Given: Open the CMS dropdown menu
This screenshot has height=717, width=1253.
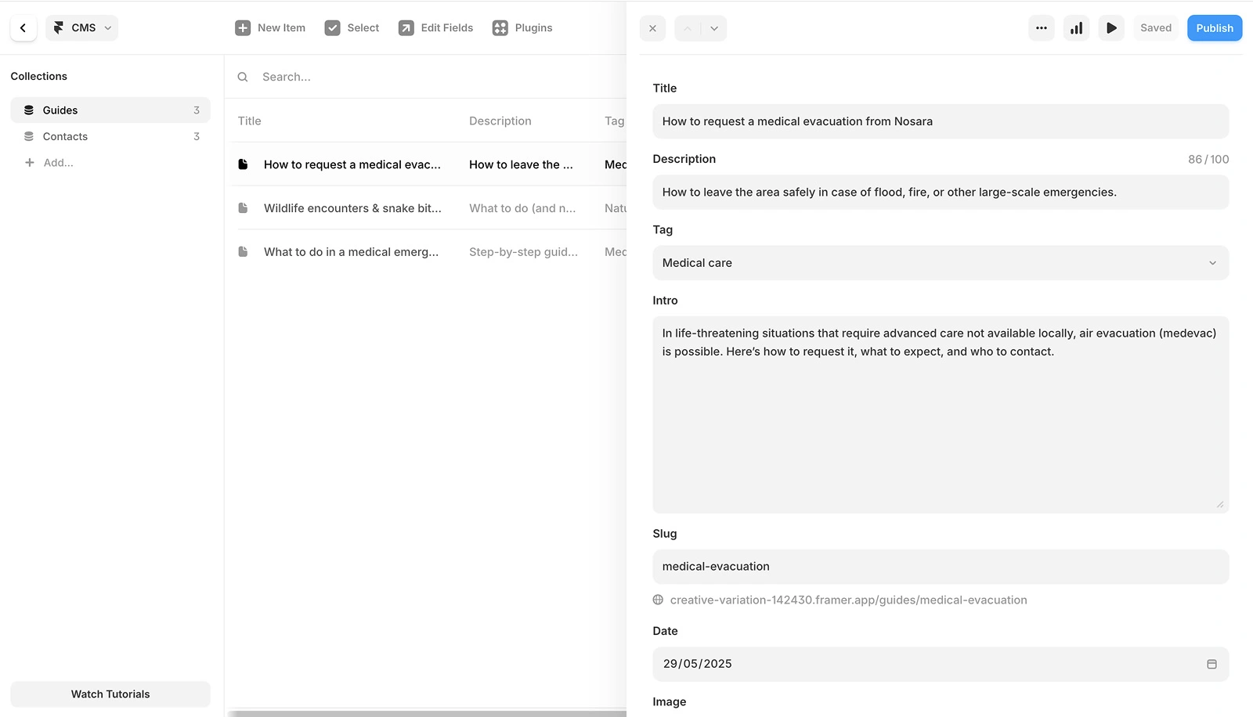Looking at the screenshot, I should [x=81, y=28].
